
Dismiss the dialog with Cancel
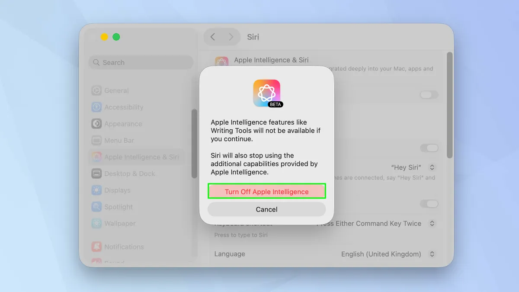pyautogui.click(x=266, y=209)
